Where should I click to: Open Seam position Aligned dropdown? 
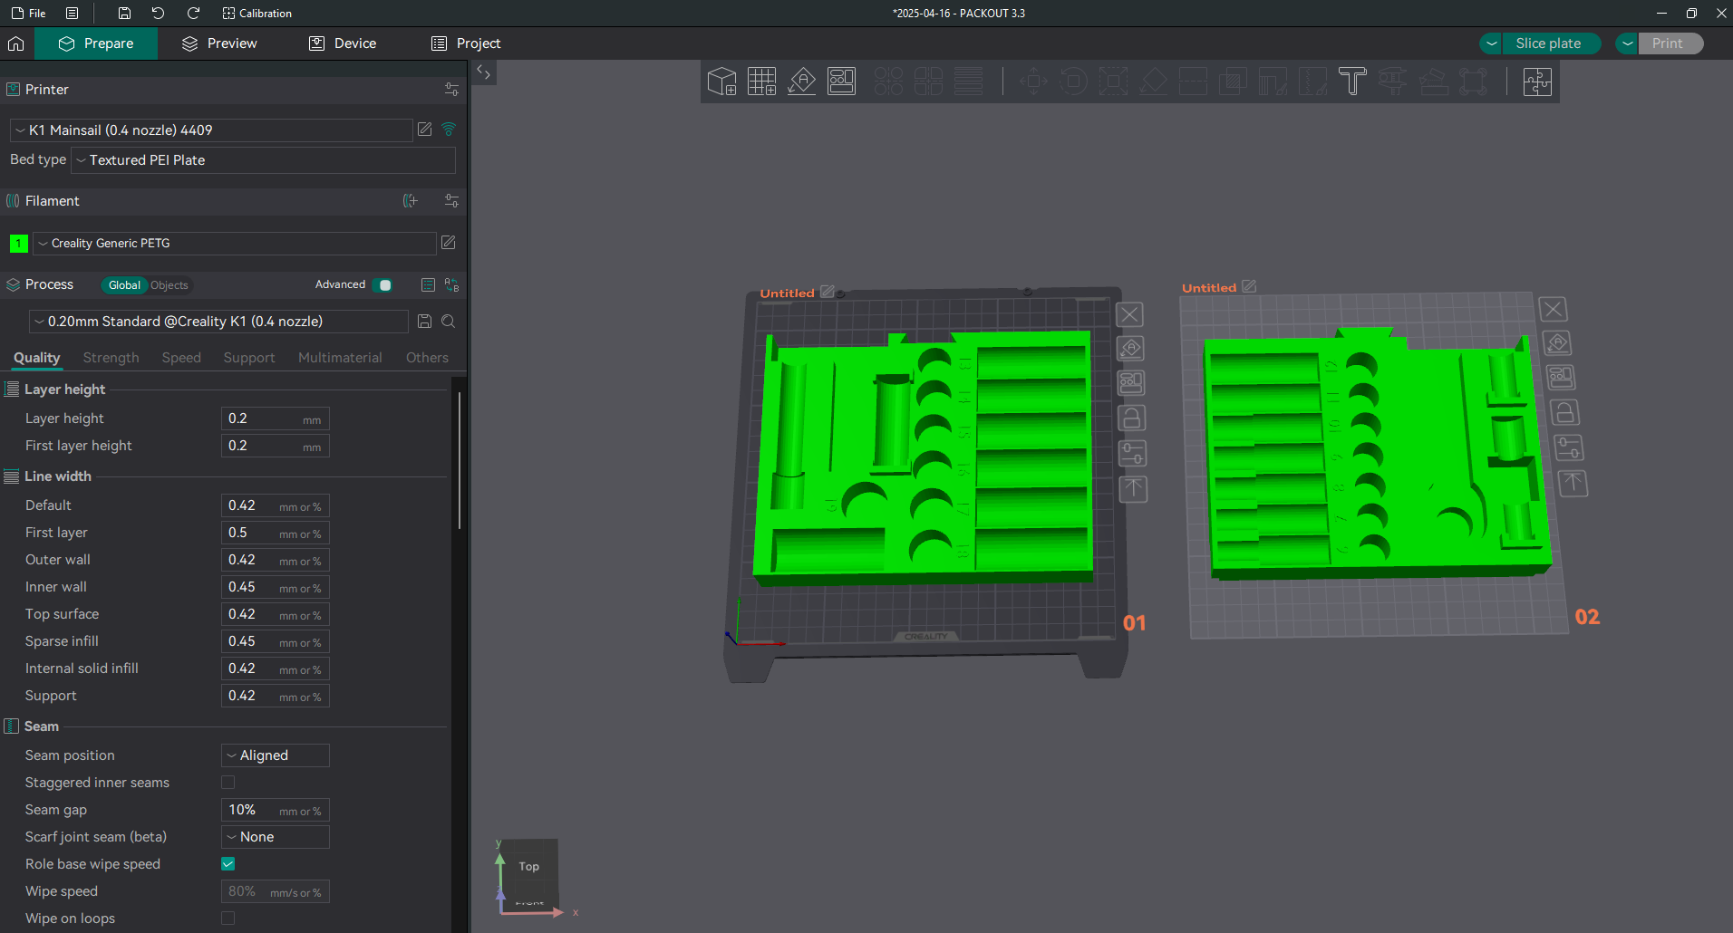click(276, 755)
